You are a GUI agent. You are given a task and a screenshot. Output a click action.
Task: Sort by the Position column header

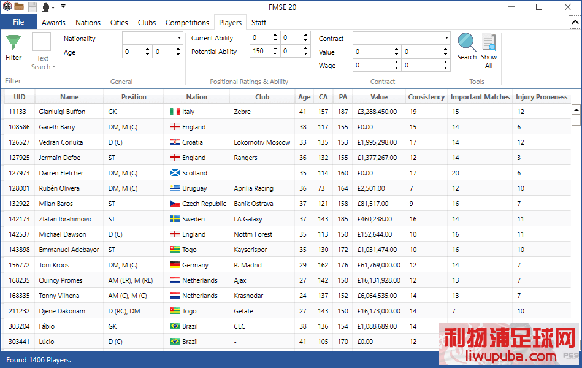pyautogui.click(x=134, y=97)
